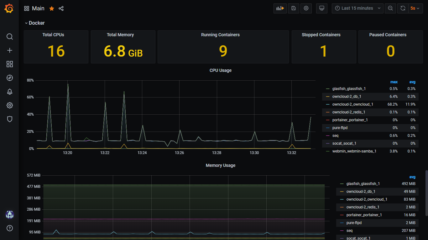Sort CPU legend by max column
This screenshot has height=240, width=428.
[x=394, y=82]
